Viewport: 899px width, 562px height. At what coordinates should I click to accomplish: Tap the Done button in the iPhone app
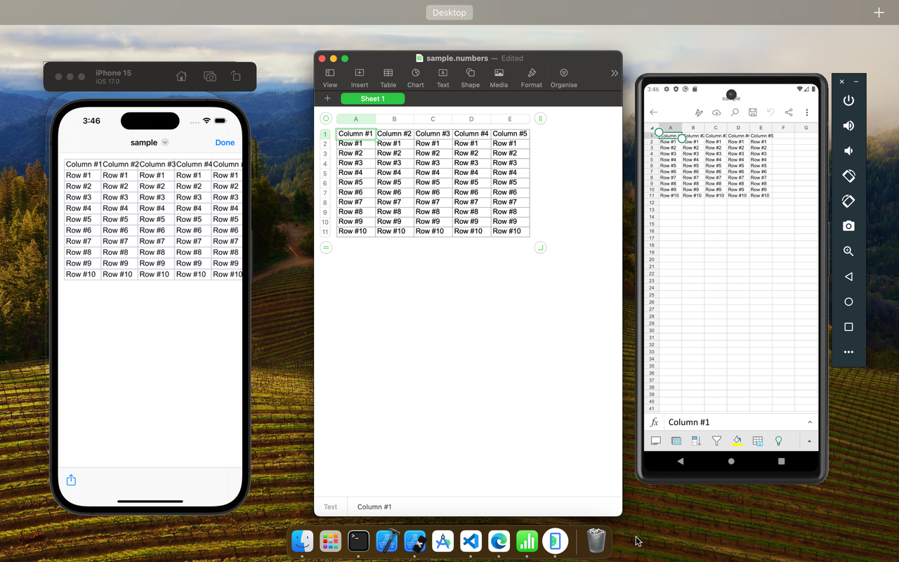click(224, 142)
